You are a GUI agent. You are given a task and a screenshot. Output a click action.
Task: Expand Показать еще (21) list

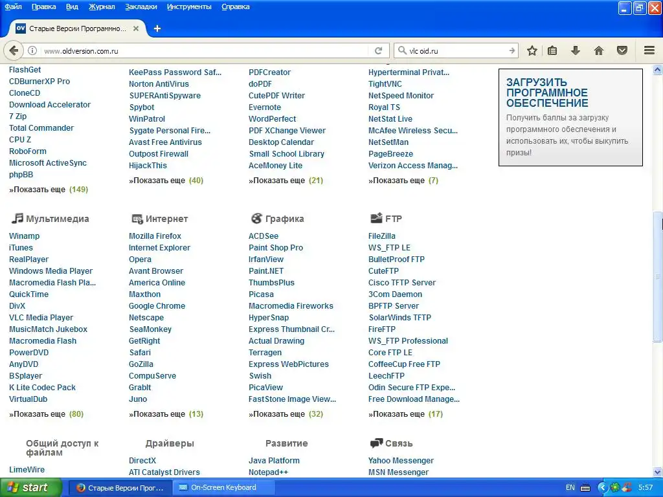point(286,181)
